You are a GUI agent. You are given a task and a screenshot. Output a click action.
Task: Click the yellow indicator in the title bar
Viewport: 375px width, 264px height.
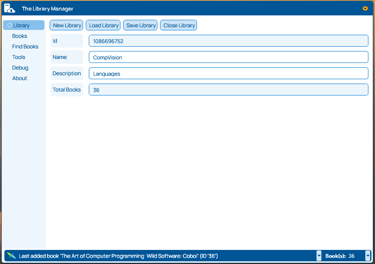tap(365, 8)
